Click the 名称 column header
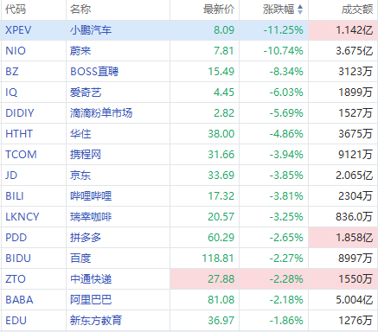The height and width of the screenshot is (332, 378). [80, 10]
